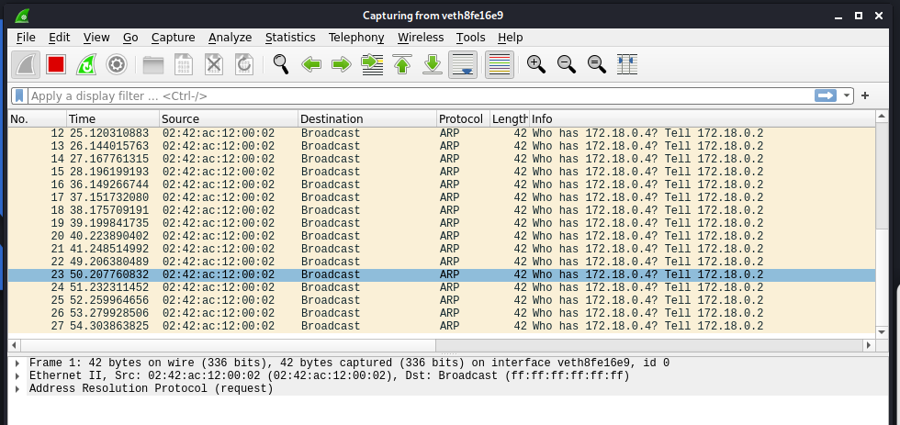This screenshot has width=900, height=425.
Task: Apply display filter with arrow button
Action: [x=826, y=95]
